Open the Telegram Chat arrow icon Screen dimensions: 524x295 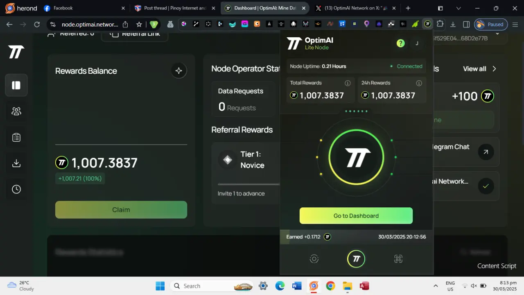pyautogui.click(x=486, y=152)
